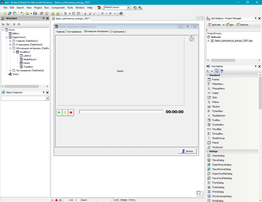Viewport: 262px width, 202px height.
Task: Expand the Zakon_sohranenya_energiy_TEST.pas project node
Action: pos(208,41)
